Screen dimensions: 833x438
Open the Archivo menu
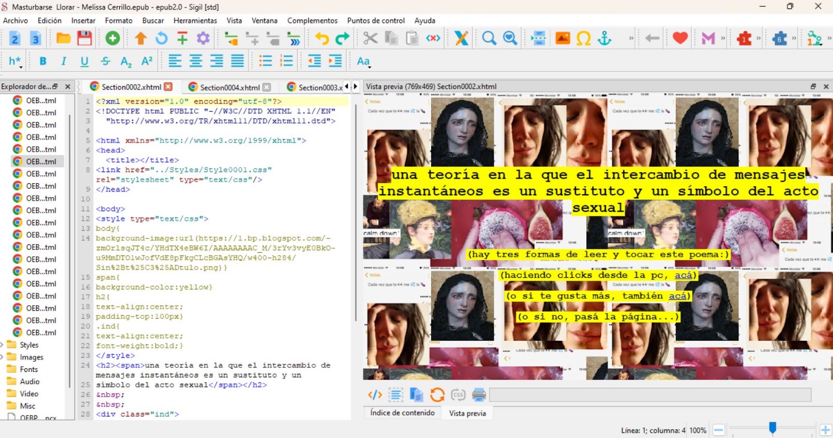16,20
